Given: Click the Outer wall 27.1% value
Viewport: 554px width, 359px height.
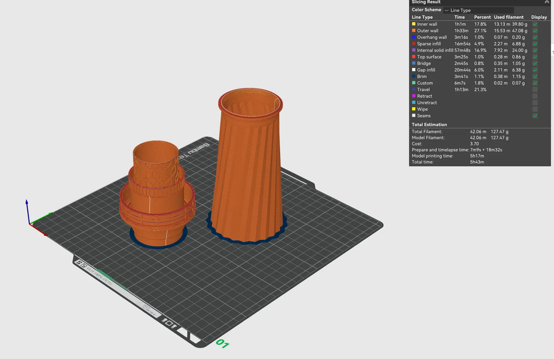Looking at the screenshot, I should pyautogui.click(x=480, y=31).
